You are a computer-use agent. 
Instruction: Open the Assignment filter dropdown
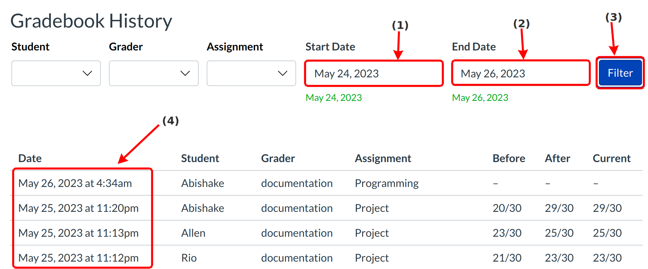click(x=251, y=73)
